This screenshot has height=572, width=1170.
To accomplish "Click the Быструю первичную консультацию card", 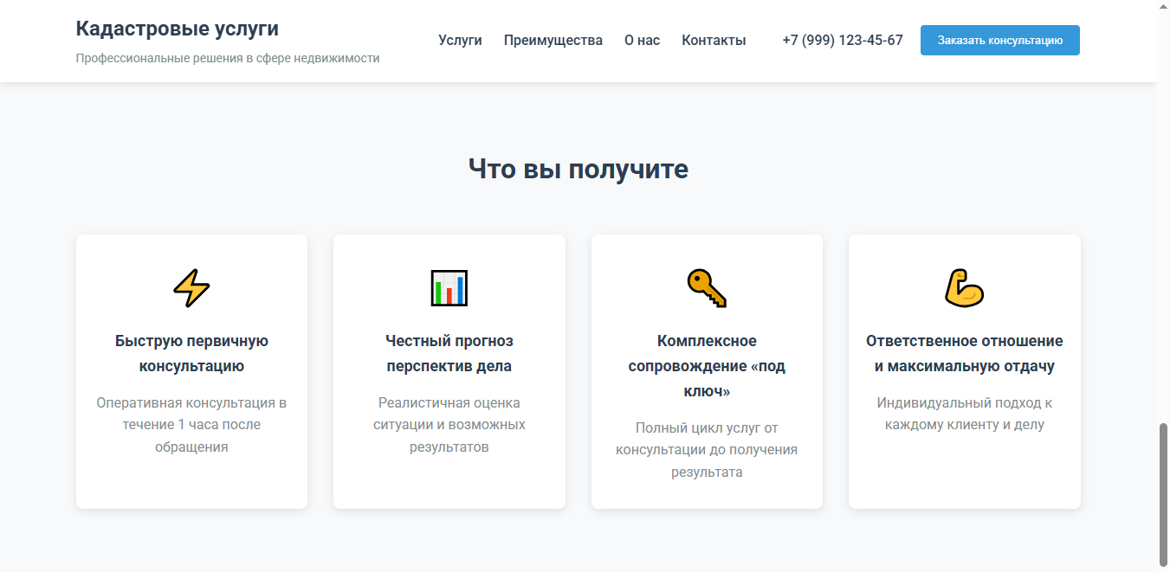I will coord(191,370).
